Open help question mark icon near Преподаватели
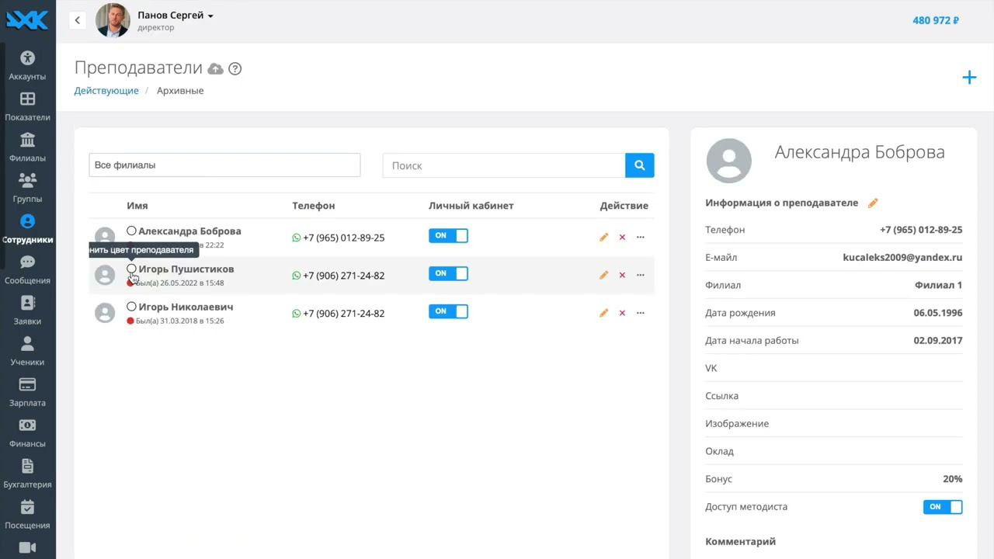994x559 pixels. click(235, 68)
